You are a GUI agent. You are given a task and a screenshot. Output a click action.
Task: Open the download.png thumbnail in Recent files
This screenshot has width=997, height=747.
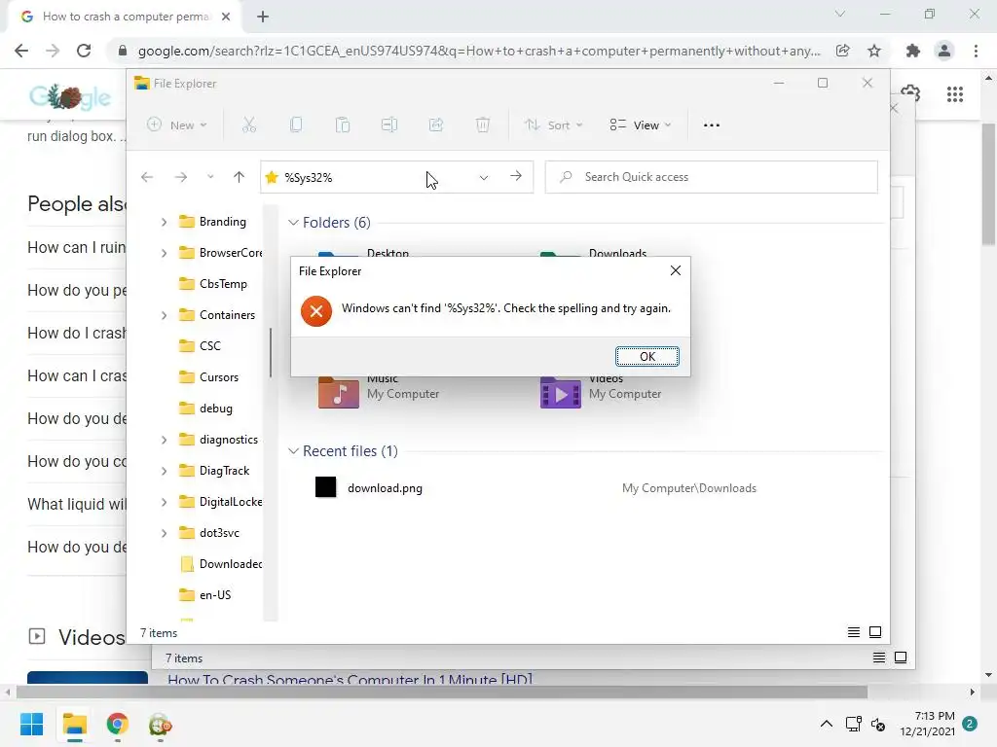tap(325, 487)
